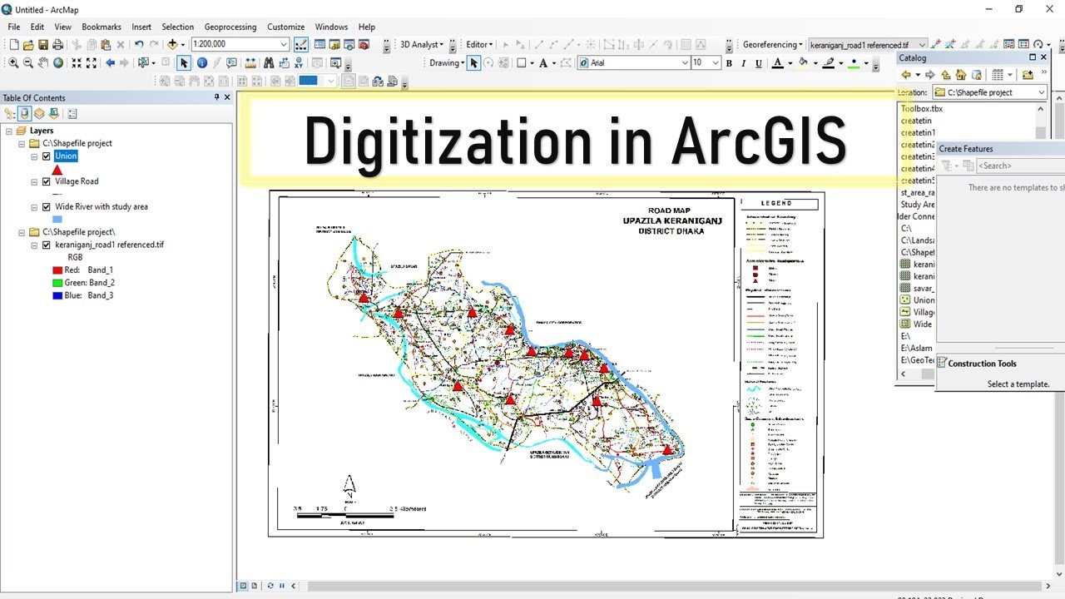Image resolution: width=1065 pixels, height=599 pixels.
Task: Open the Geoprocessing menu
Action: (230, 27)
